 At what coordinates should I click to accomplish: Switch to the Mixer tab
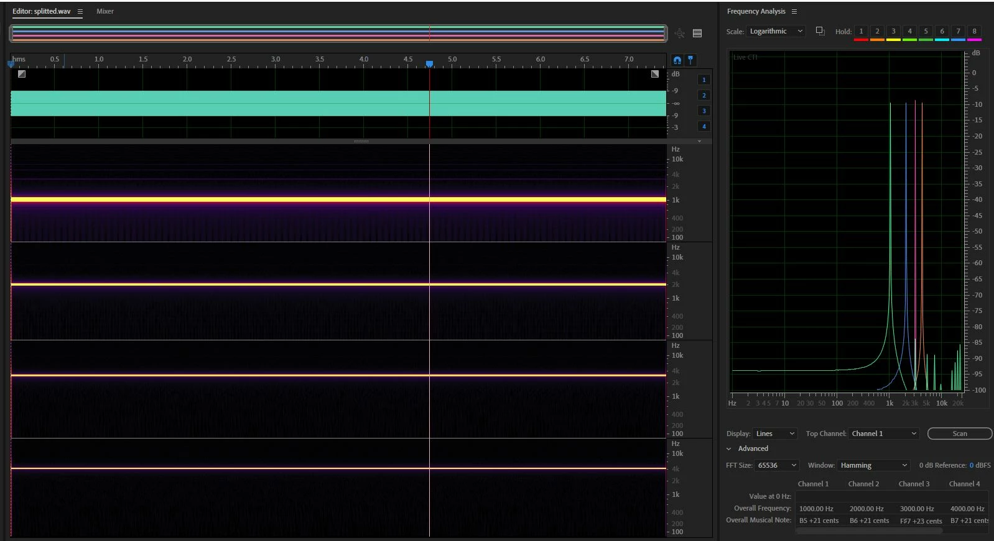pyautogui.click(x=105, y=11)
